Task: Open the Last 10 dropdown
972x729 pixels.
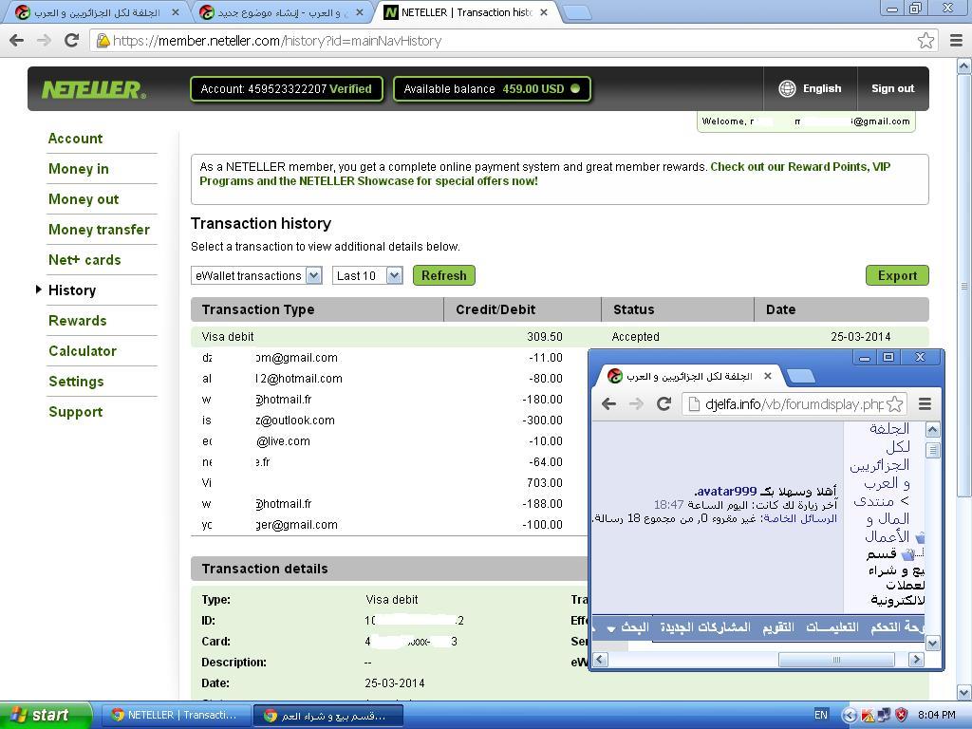Action: [x=367, y=276]
